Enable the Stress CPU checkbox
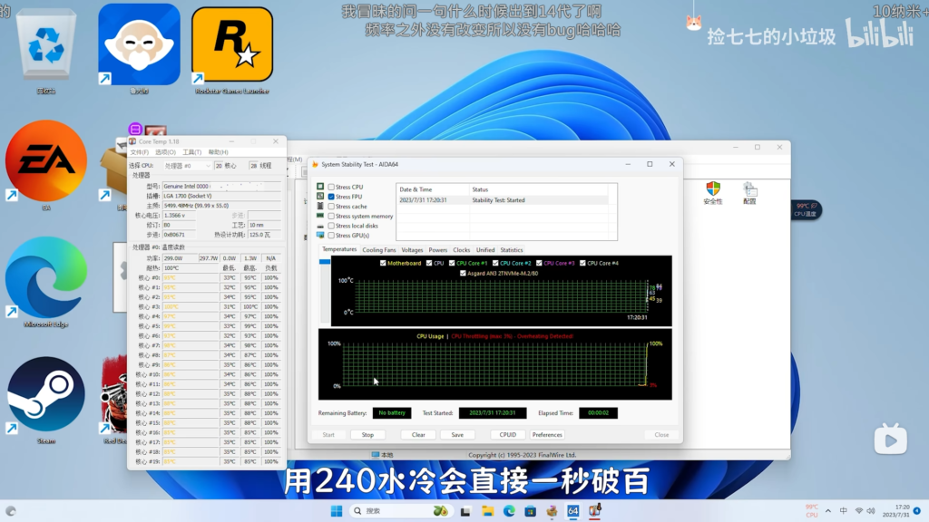 click(x=331, y=187)
